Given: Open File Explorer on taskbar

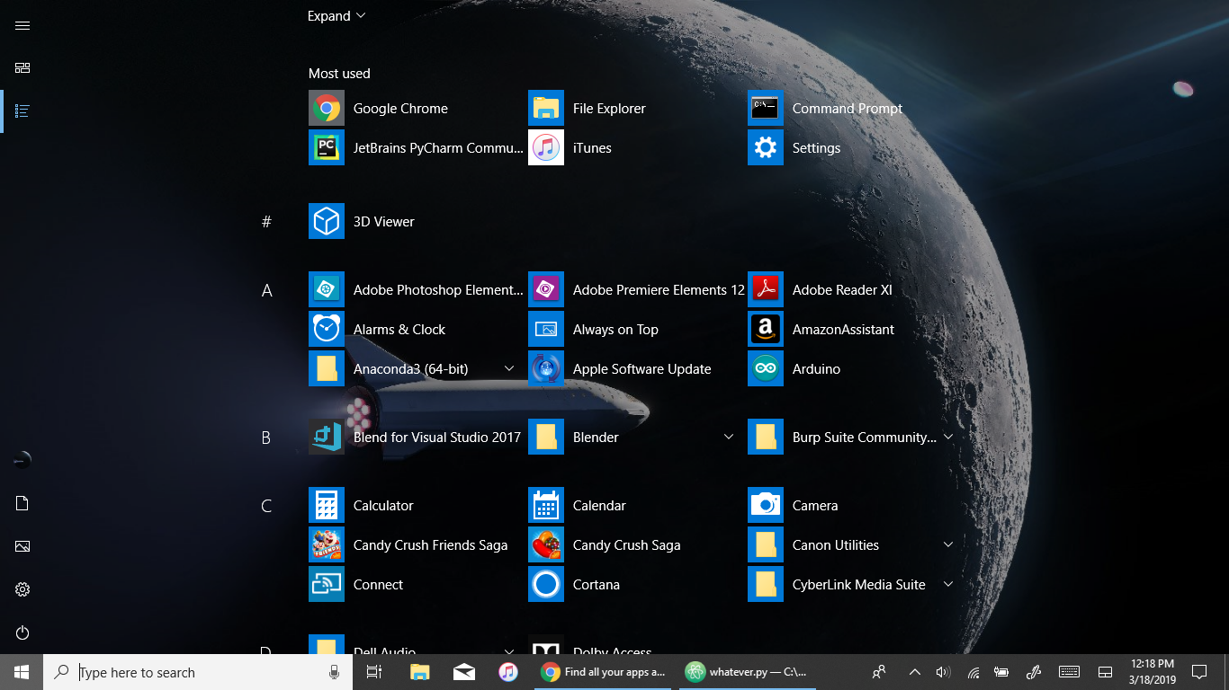Looking at the screenshot, I should (419, 672).
